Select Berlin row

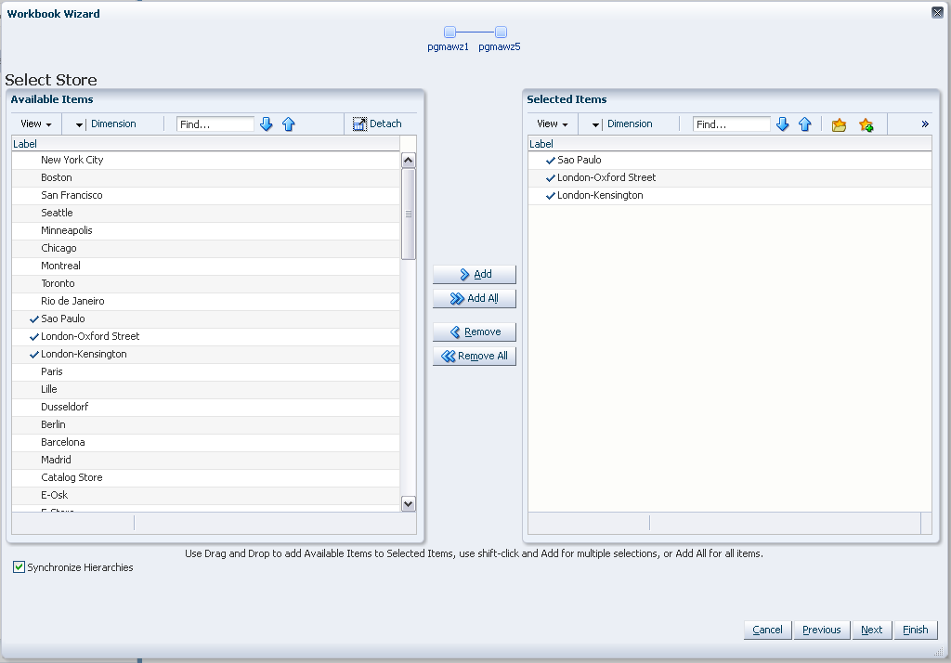[x=205, y=424]
